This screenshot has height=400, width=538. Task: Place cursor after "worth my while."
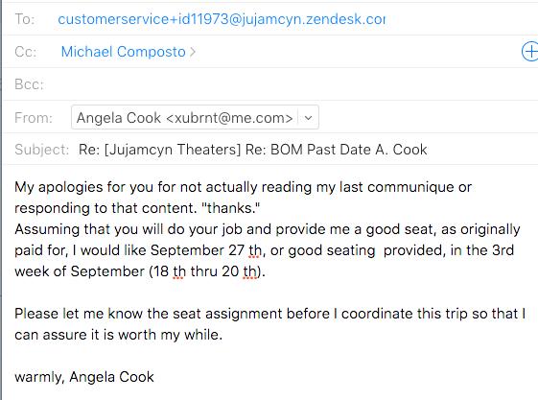pos(223,335)
